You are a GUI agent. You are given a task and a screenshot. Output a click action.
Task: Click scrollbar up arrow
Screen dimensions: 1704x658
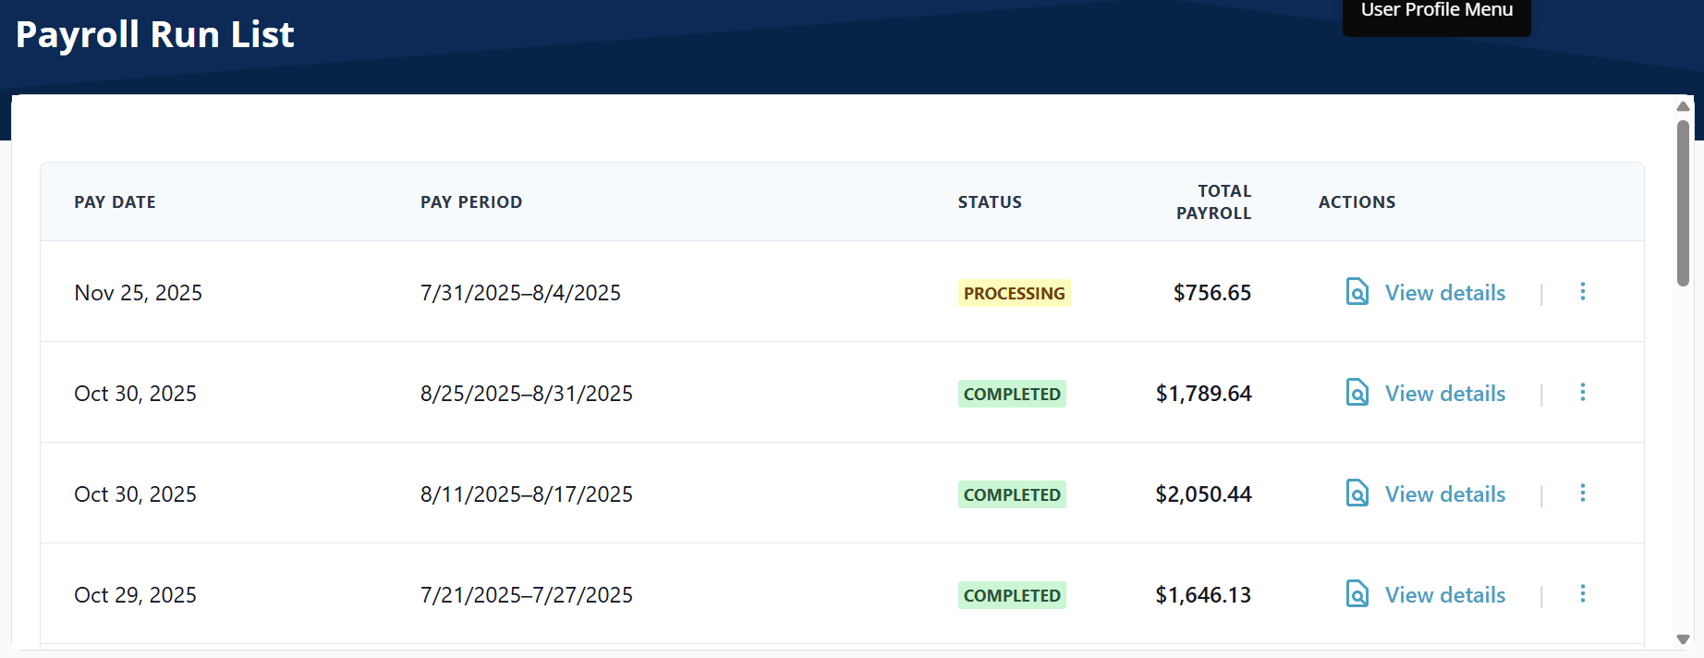pos(1683,106)
